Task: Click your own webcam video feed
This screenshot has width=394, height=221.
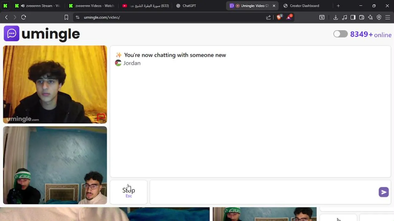Action: click(x=55, y=165)
